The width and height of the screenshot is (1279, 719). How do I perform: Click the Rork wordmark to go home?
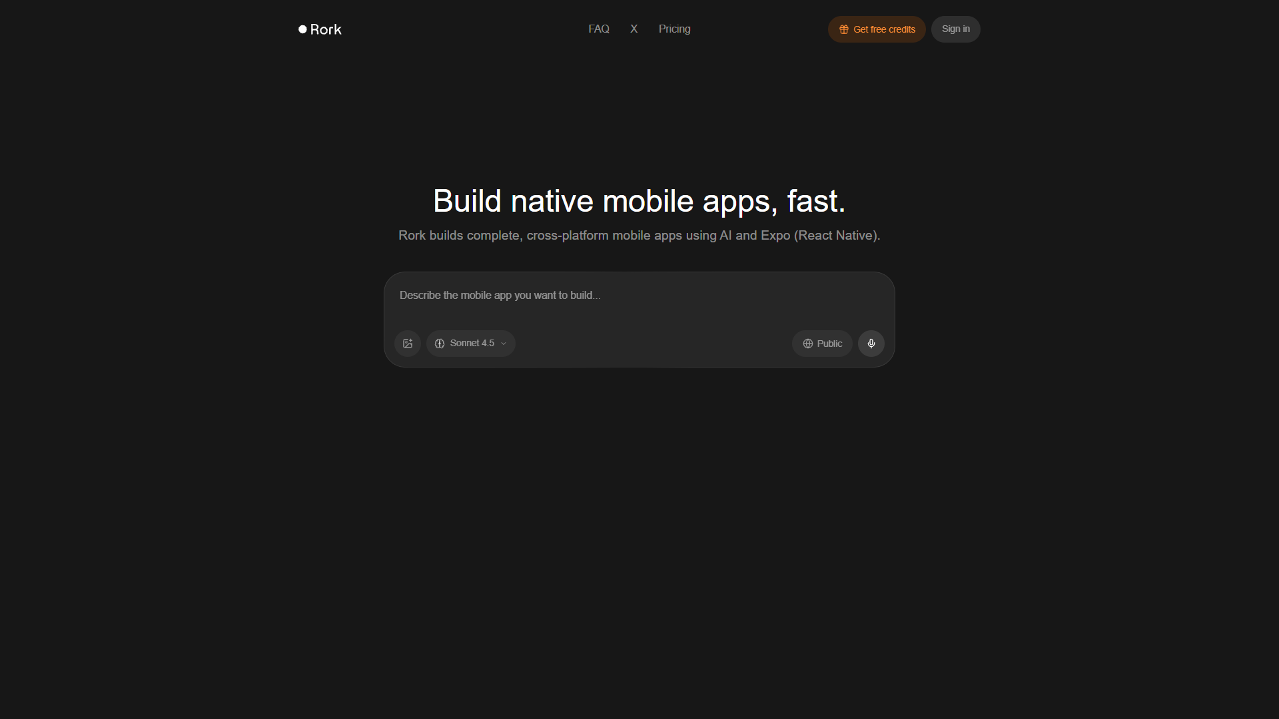326,29
